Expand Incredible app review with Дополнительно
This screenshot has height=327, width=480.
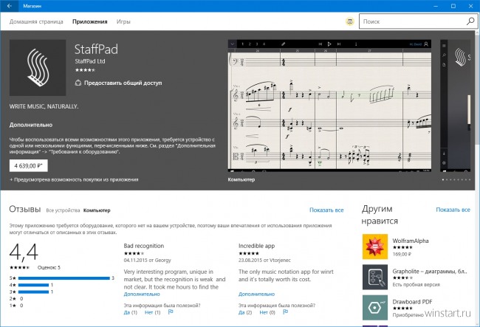256,294
